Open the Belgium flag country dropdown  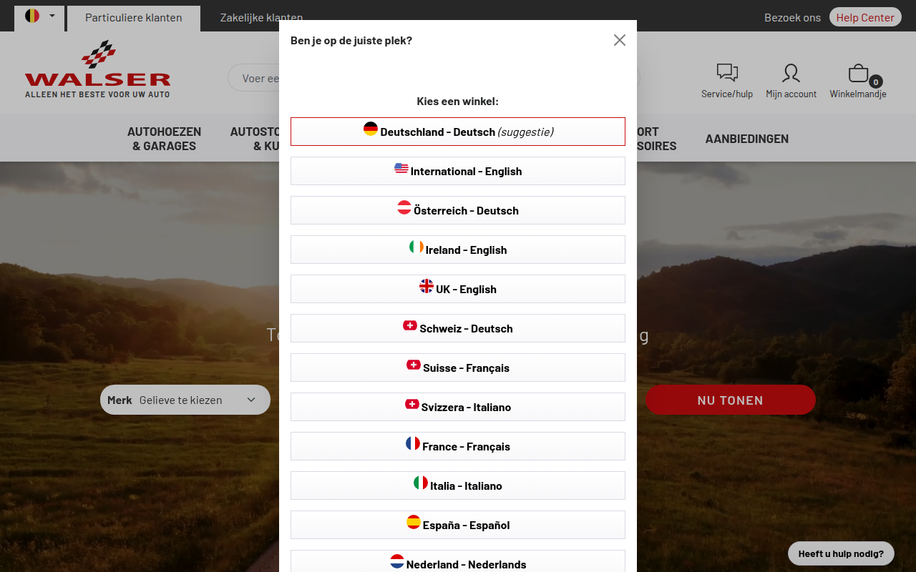click(x=39, y=16)
